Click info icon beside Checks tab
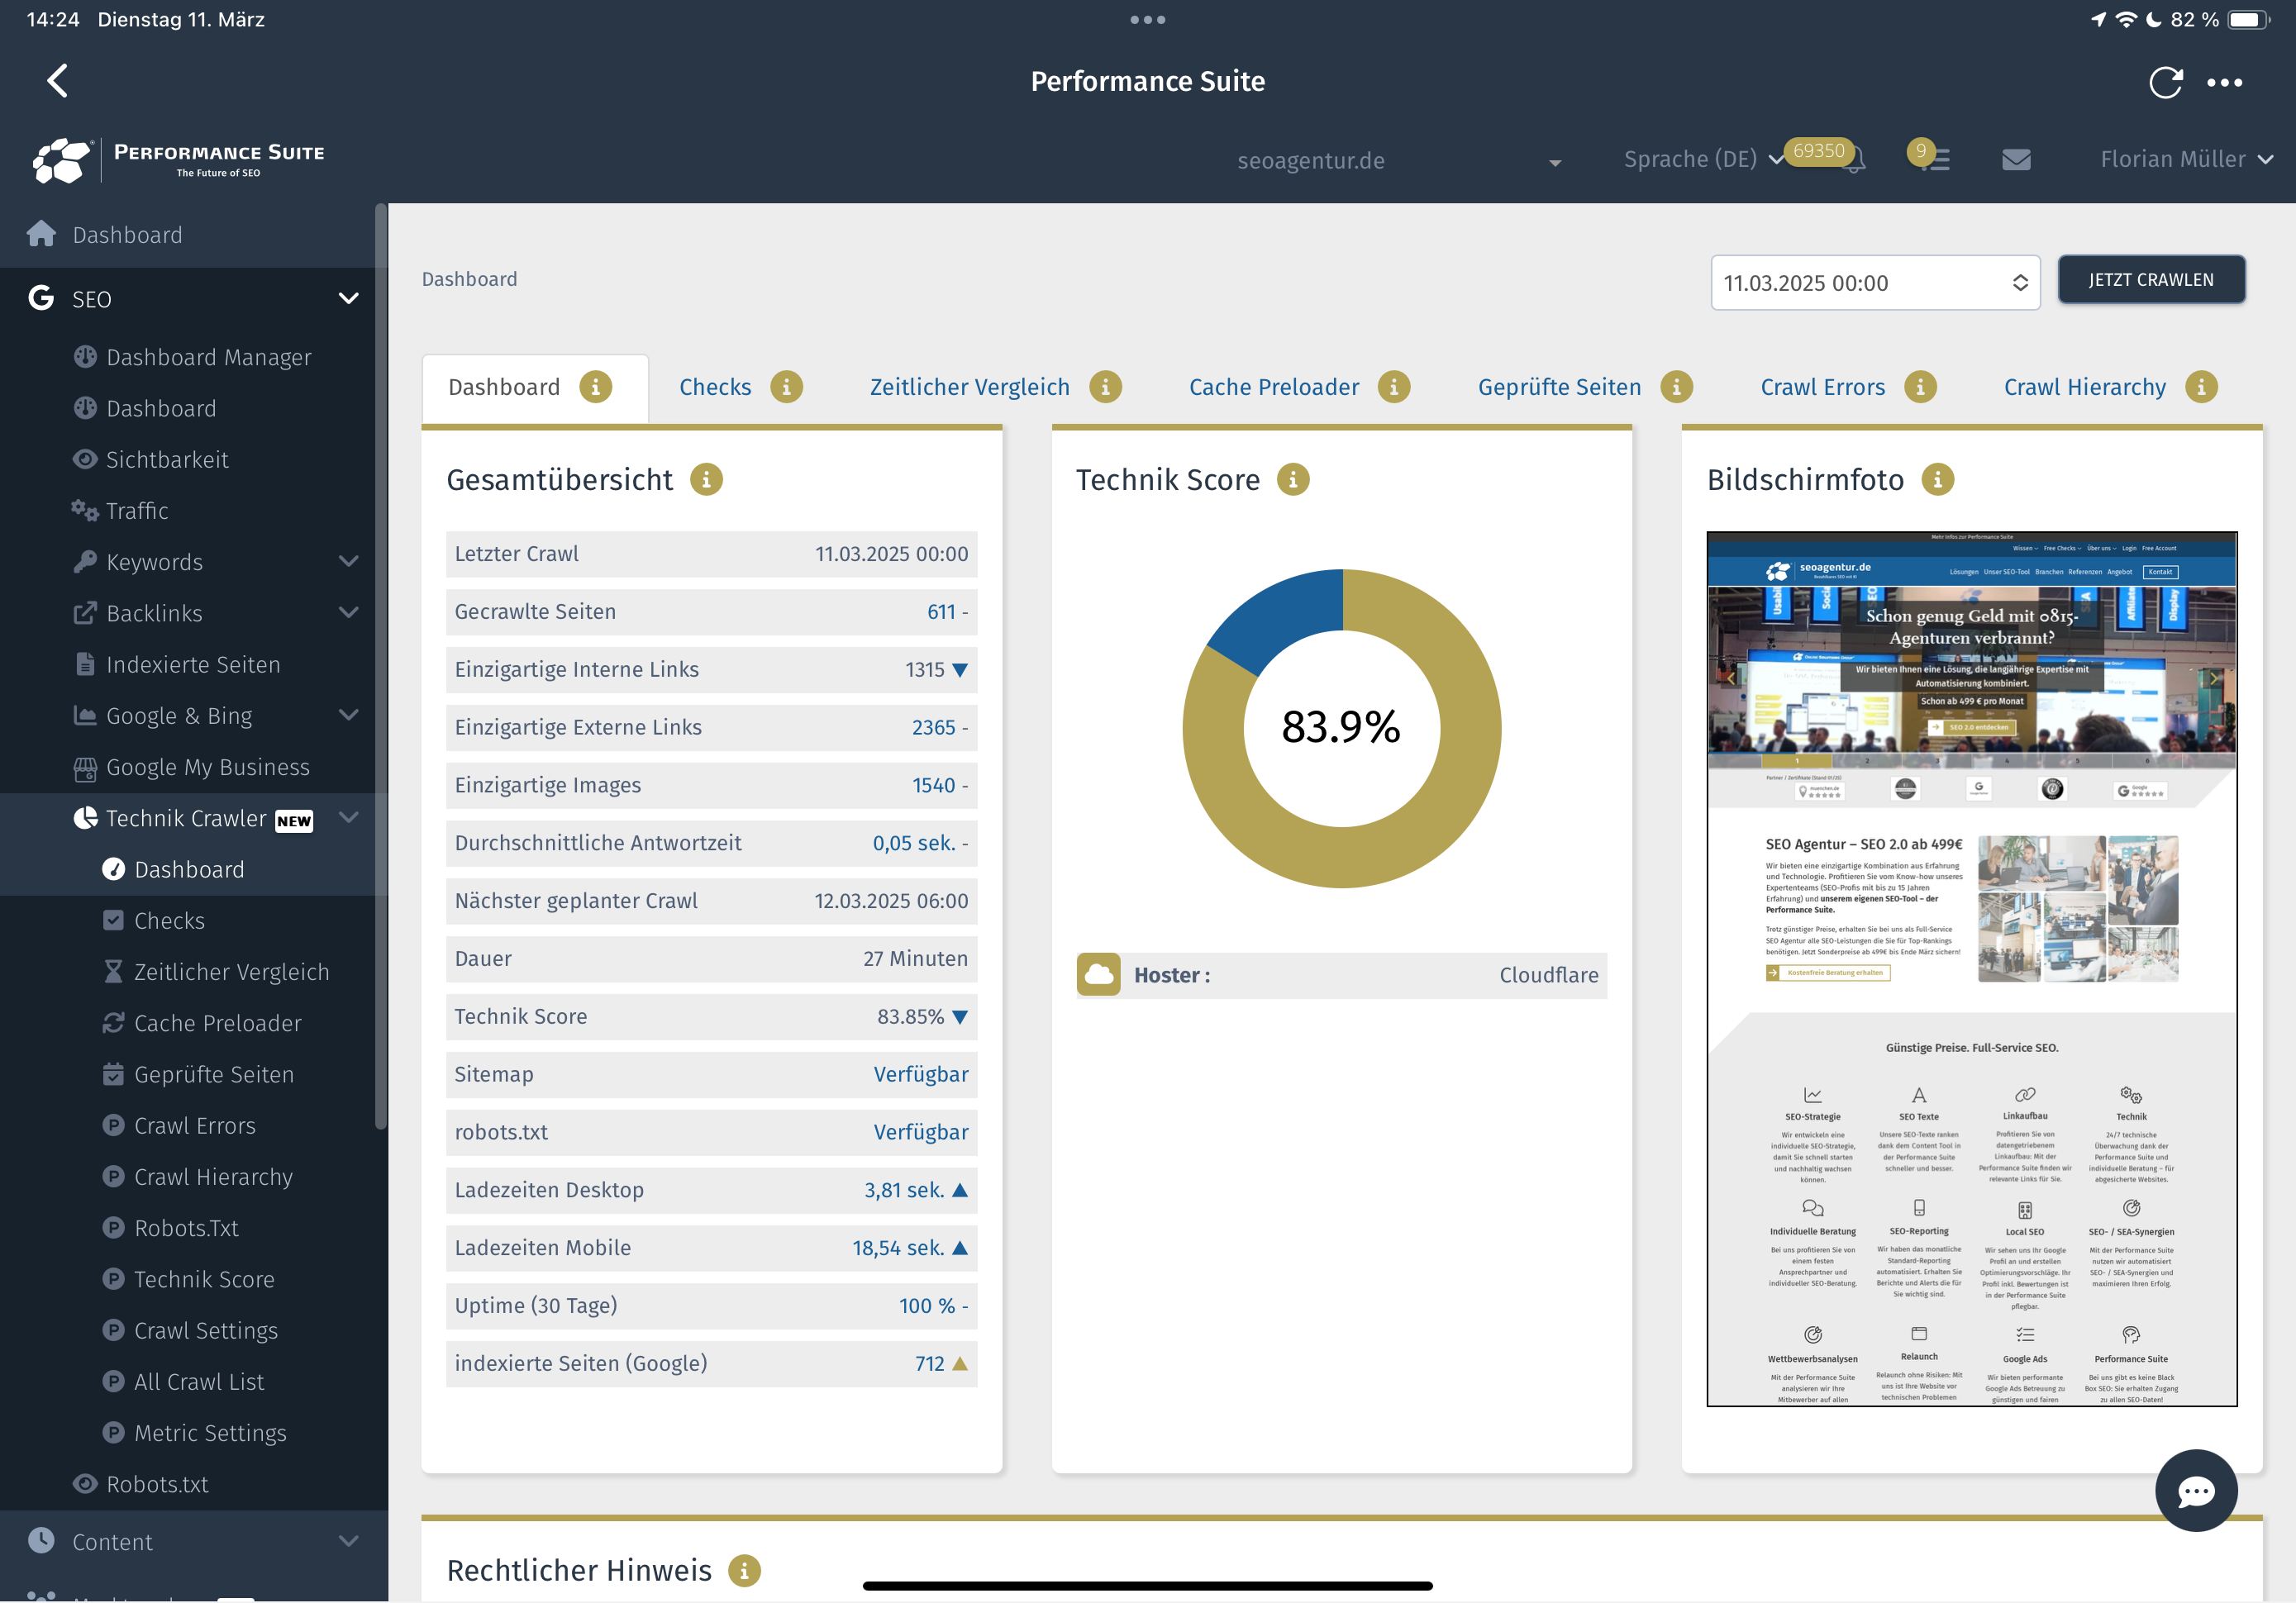Image resolution: width=2296 pixels, height=1603 pixels. coord(786,387)
